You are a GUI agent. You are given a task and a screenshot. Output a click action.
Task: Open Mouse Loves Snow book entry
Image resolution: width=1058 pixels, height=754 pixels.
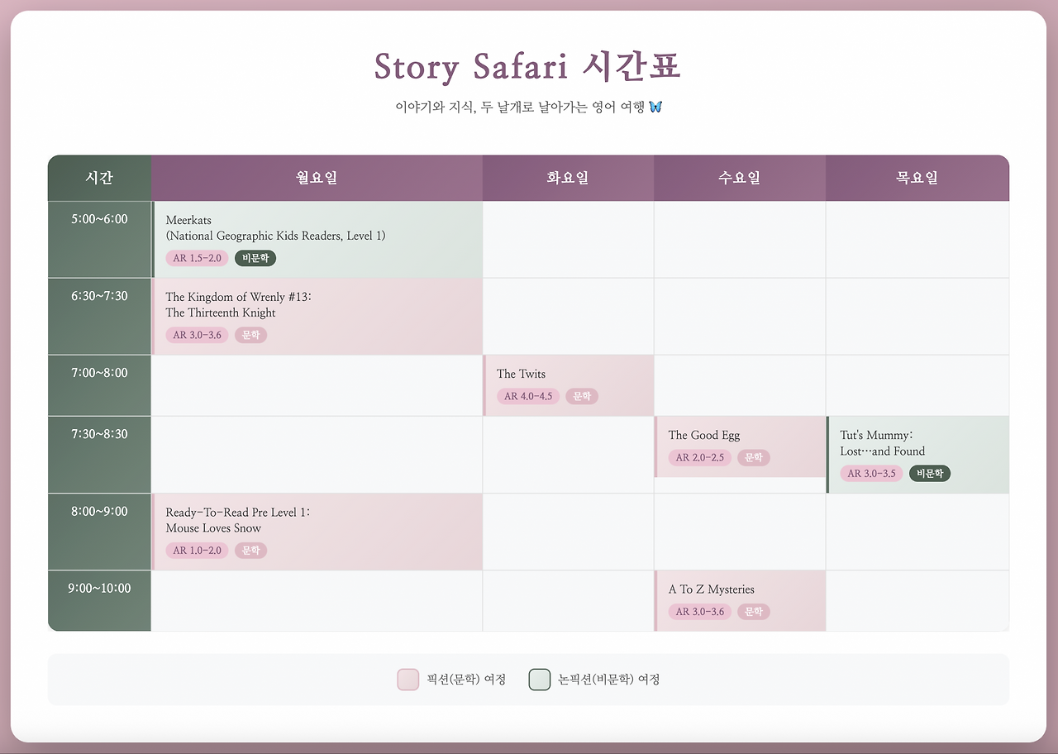coord(317,532)
